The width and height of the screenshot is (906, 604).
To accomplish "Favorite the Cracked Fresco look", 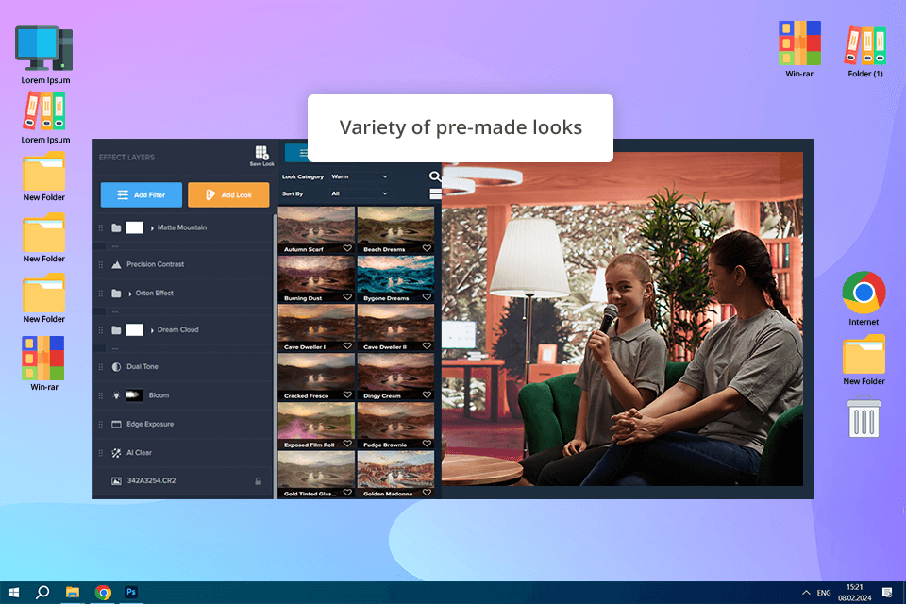I will pyautogui.click(x=347, y=394).
